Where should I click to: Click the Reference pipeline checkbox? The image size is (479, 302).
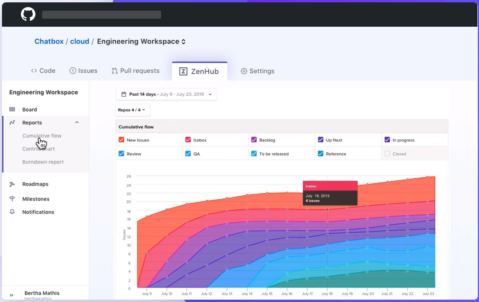coord(321,154)
